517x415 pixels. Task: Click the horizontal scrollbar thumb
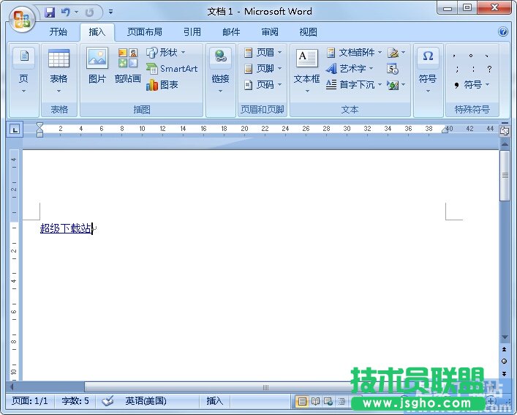[x=266, y=387]
